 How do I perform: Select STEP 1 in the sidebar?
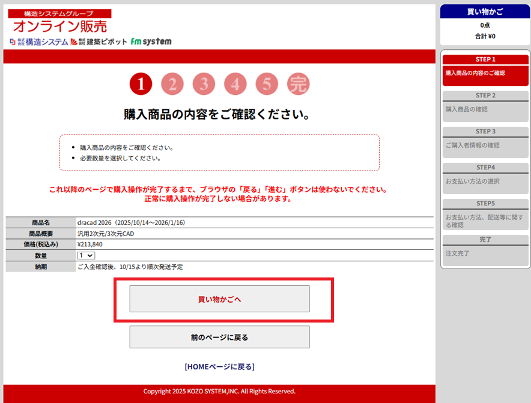pyautogui.click(x=485, y=59)
